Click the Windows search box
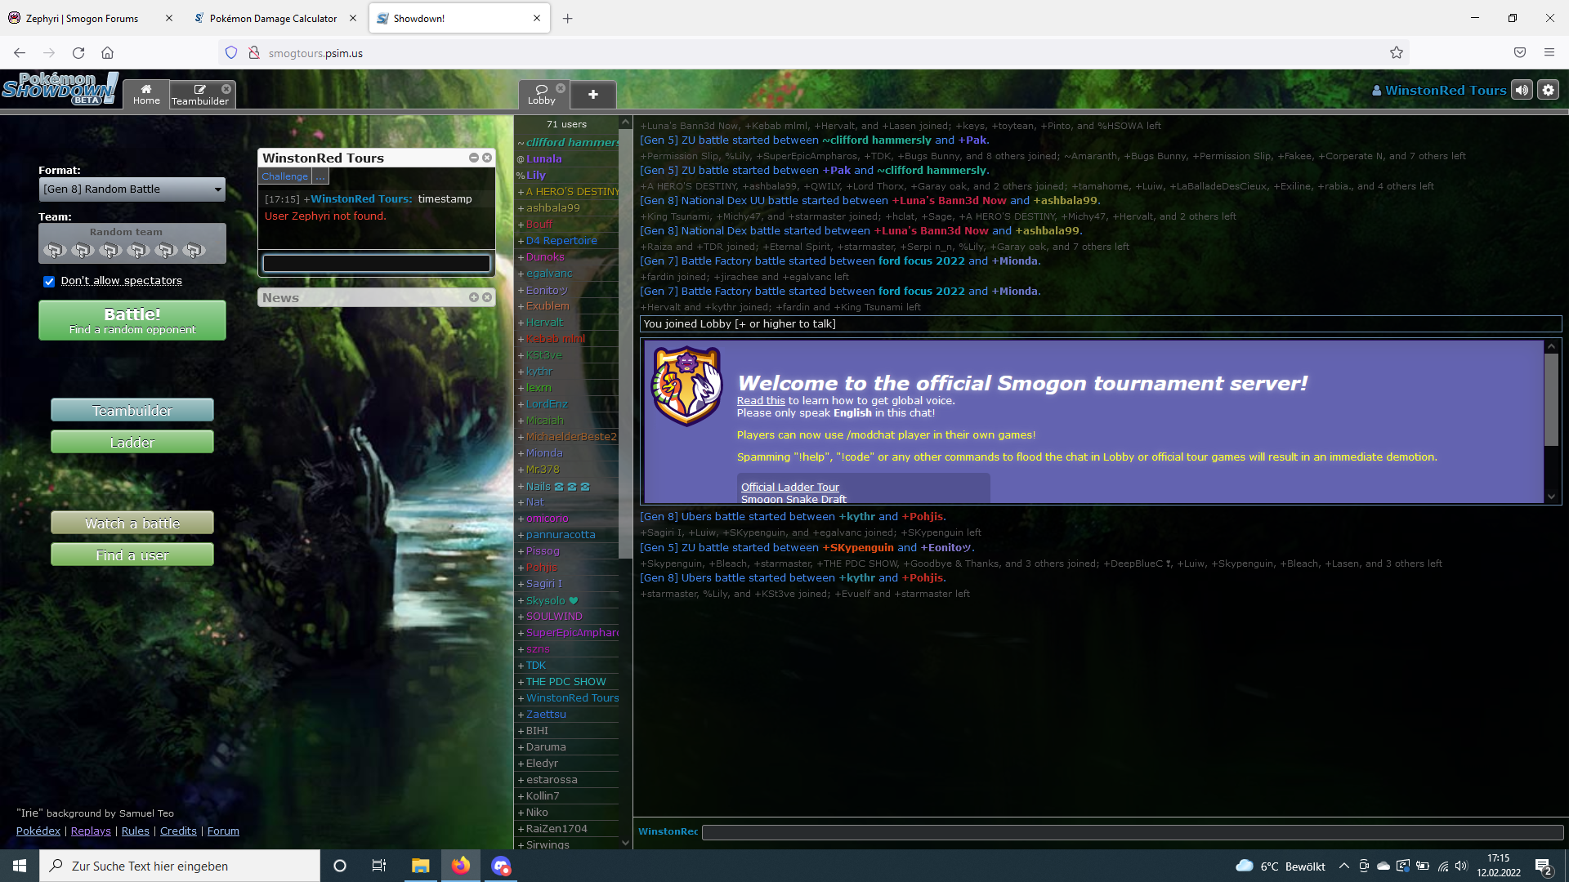The image size is (1569, 882). tap(180, 866)
